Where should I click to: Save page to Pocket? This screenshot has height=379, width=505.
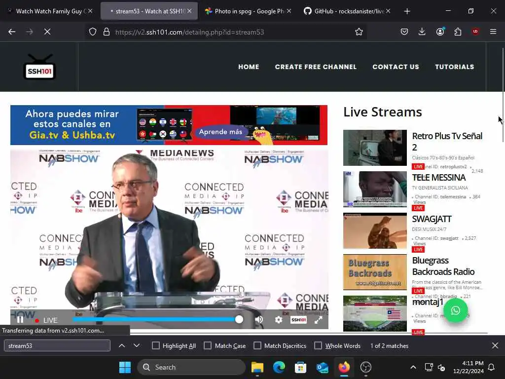click(404, 32)
